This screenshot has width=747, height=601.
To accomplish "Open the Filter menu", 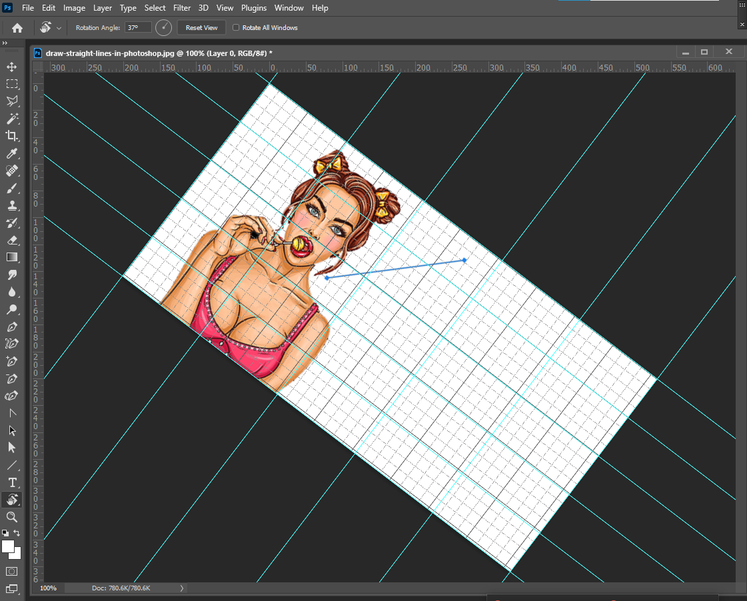I will coord(182,8).
